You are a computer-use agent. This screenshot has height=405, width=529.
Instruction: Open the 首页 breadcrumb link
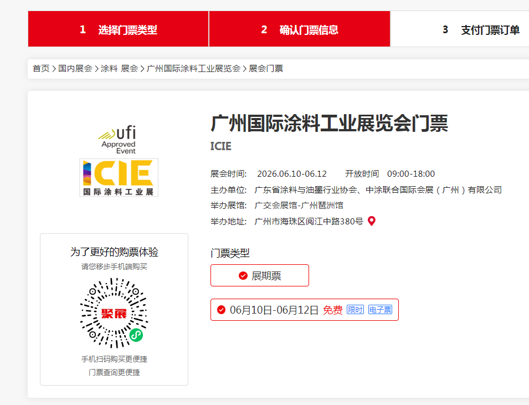tap(41, 69)
